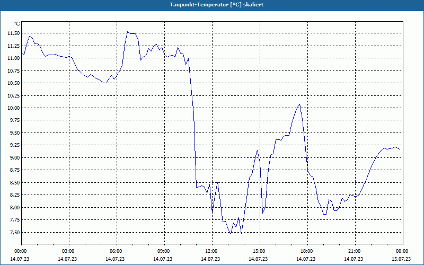The width and height of the screenshot is (424, 265).
Task: Select the 9,00 y-axis label
Action: click(x=15, y=157)
